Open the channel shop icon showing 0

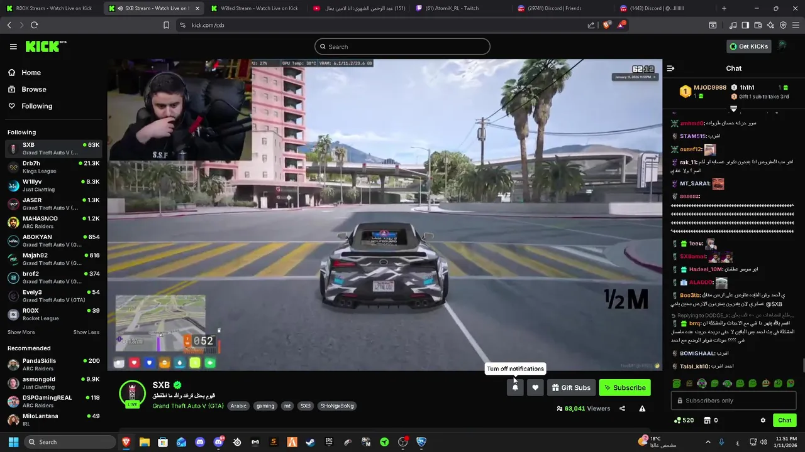click(711, 420)
